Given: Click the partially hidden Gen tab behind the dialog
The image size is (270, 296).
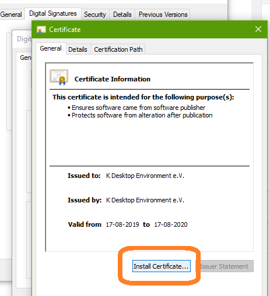Looking at the screenshot, I should pos(25,58).
